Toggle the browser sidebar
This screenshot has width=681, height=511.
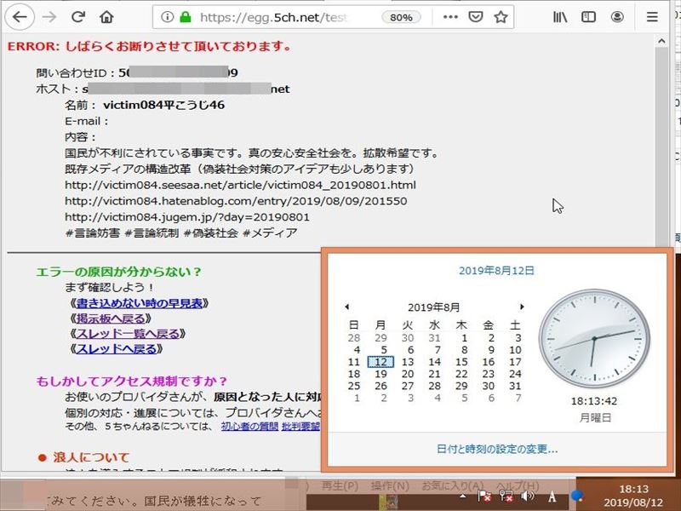[x=587, y=16]
